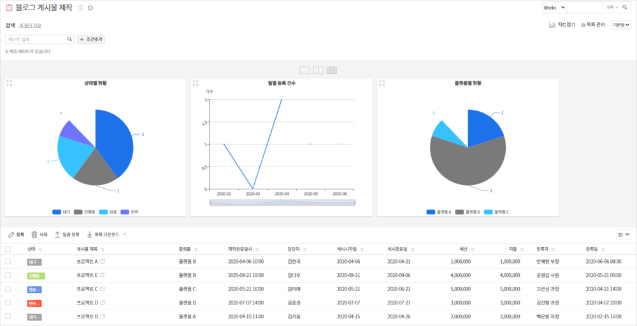Image resolution: width=637 pixels, height=326 pixels.
Task: Select single-column chart layout icon
Action: 304,70
